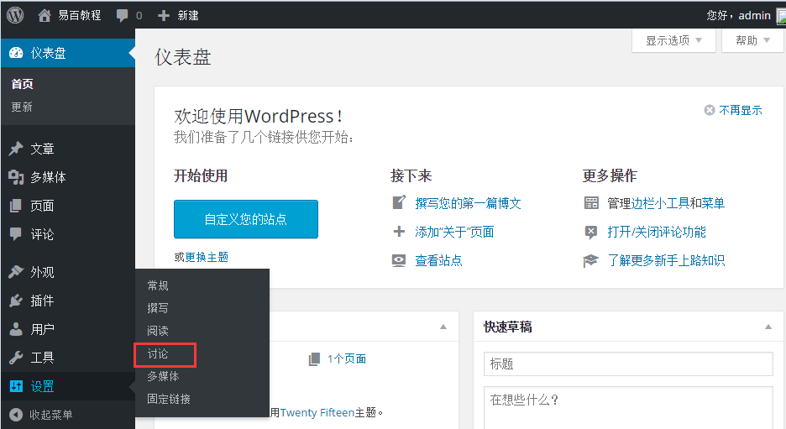Select 多媒体 in the settings submenu
The height and width of the screenshot is (429, 786).
click(163, 376)
